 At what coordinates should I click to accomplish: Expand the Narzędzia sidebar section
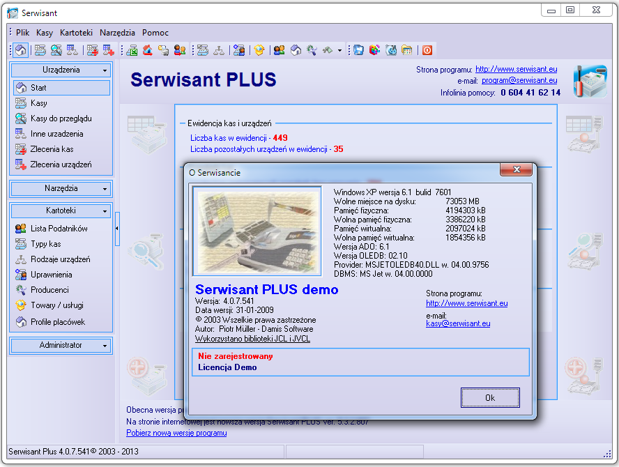click(61, 188)
